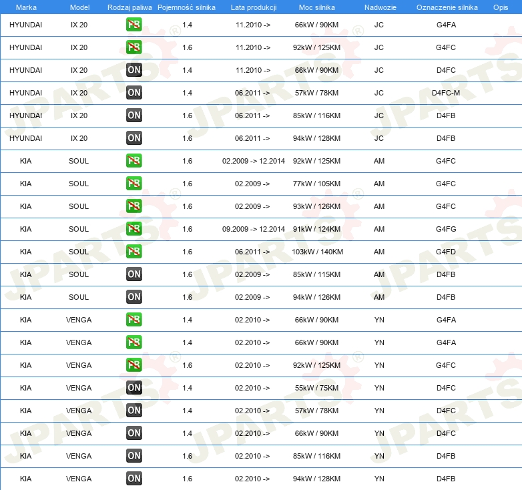Viewport: 522px width, 490px height.
Task: Click 06.2011 -> in the Kia Soul G4FD row
Action: pos(252,252)
